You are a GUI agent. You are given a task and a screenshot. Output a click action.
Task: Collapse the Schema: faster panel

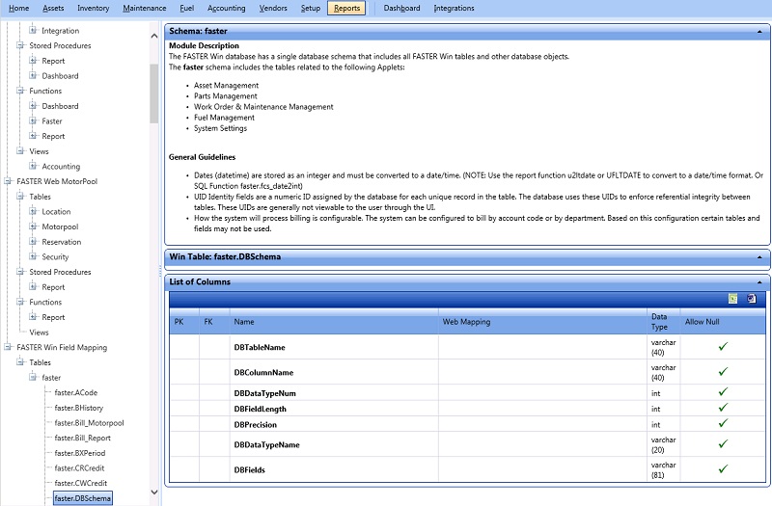(760, 32)
